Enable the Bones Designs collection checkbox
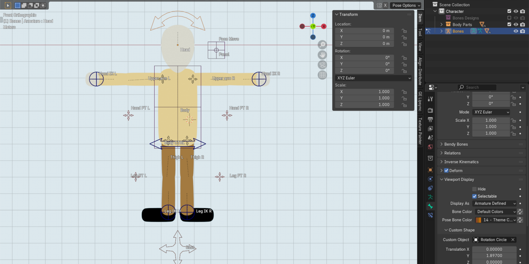 [x=509, y=18]
